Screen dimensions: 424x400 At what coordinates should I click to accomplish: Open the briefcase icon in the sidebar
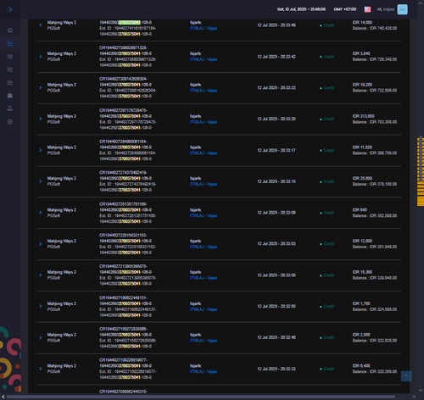click(10, 96)
